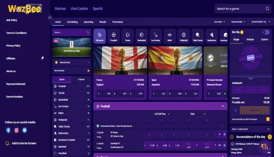The height and width of the screenshot is (157, 274).
Task: Select the System bet slip tab
Action: [265, 39]
